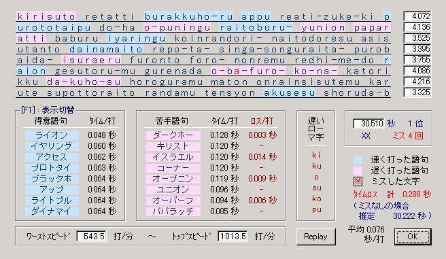Click the ダイナマイ fast word entry

pos(52,211)
